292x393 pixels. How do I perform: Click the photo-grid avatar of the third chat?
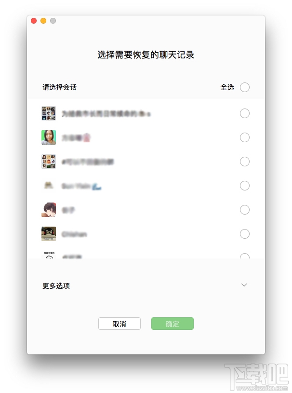49,162
